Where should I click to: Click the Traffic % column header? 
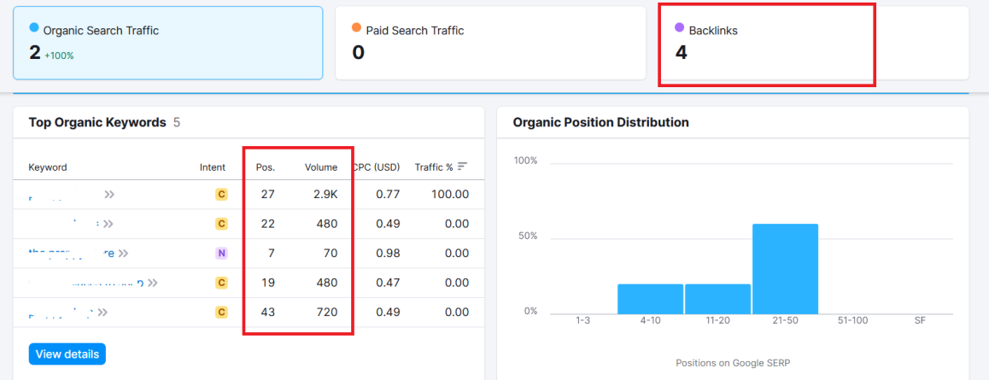pyautogui.click(x=434, y=167)
